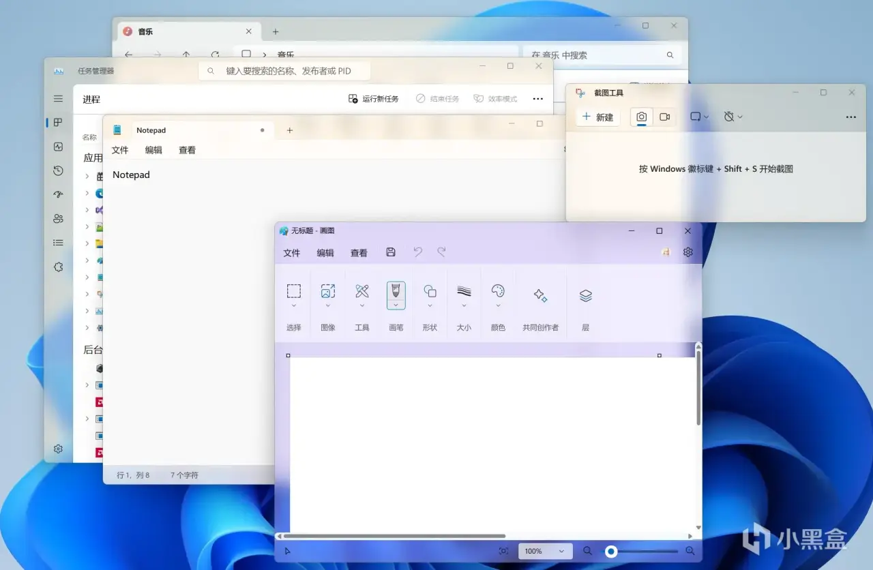Click the 大小 line size icon in Paint

[464, 291]
